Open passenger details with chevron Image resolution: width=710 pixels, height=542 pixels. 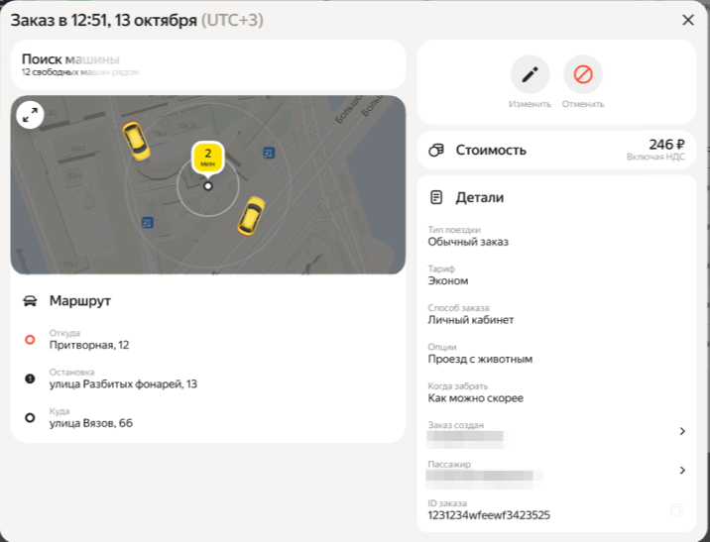[x=681, y=471]
